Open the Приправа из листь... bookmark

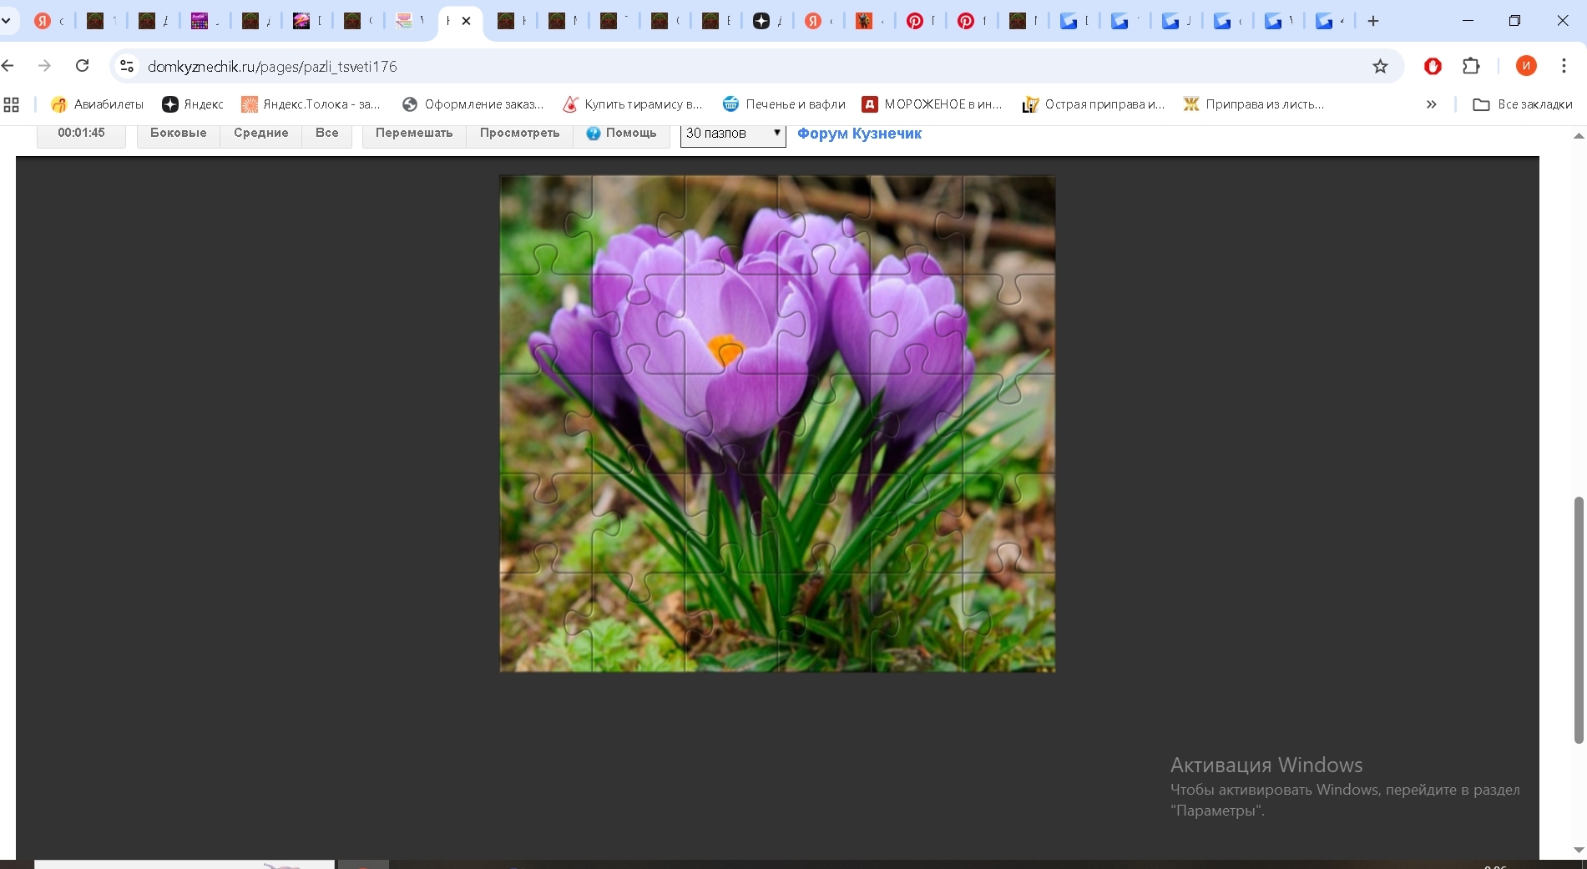1254,104
